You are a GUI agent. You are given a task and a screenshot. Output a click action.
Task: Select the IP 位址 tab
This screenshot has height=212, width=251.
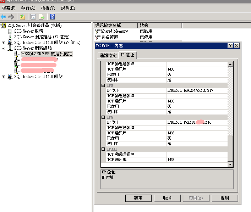tap(127, 55)
